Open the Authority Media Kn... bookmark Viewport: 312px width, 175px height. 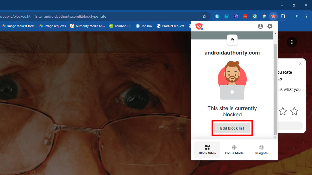click(x=87, y=26)
